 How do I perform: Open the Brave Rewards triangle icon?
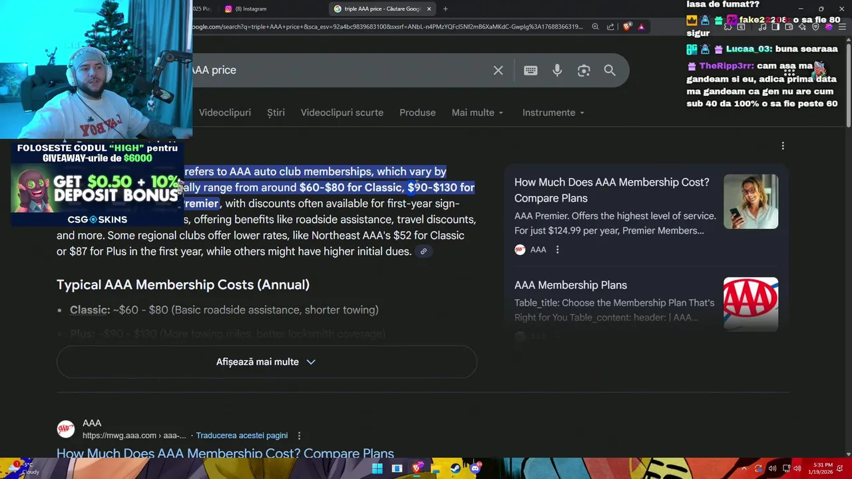pyautogui.click(x=641, y=27)
